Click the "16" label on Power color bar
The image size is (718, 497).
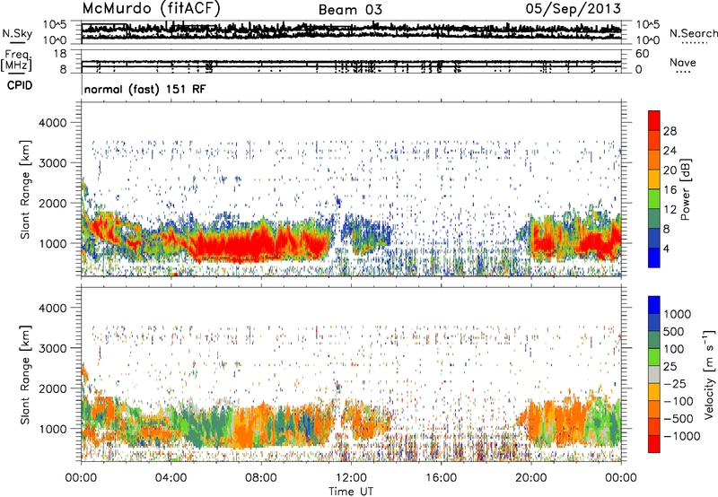pos(670,190)
